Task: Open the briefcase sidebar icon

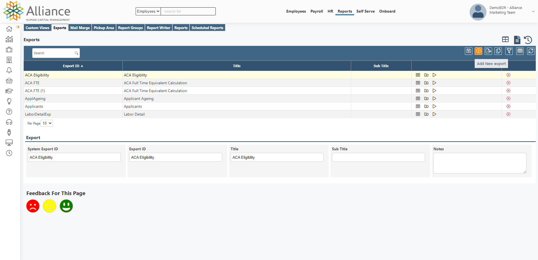Action: click(x=9, y=50)
